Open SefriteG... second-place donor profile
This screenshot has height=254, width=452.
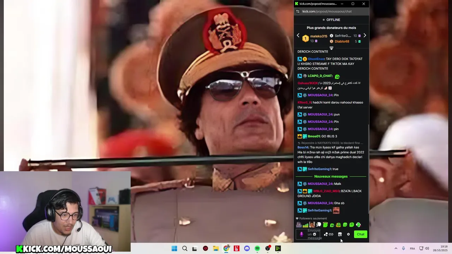343,36
